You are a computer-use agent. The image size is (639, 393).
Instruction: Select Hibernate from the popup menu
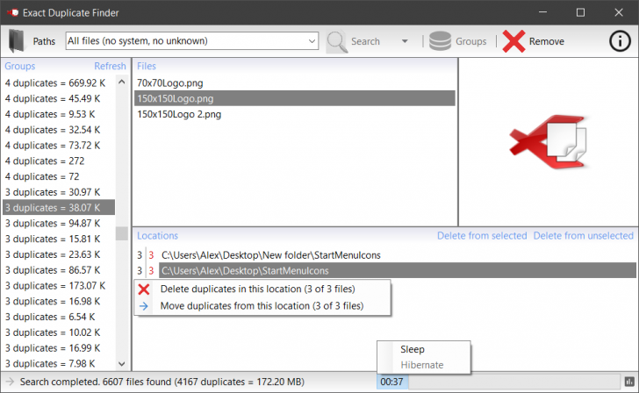[x=422, y=365]
